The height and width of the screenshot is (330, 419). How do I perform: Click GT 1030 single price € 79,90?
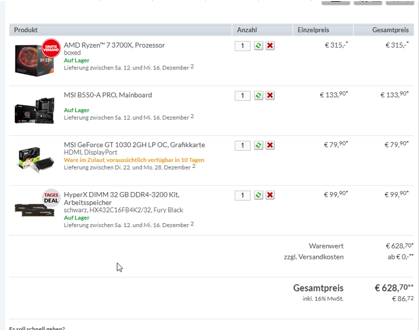(x=336, y=144)
